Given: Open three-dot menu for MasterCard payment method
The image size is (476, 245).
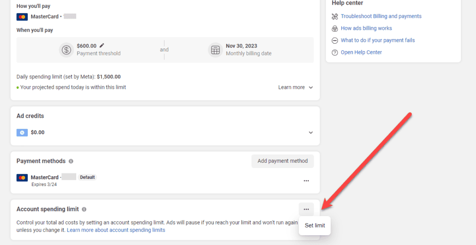Looking at the screenshot, I should (306, 180).
